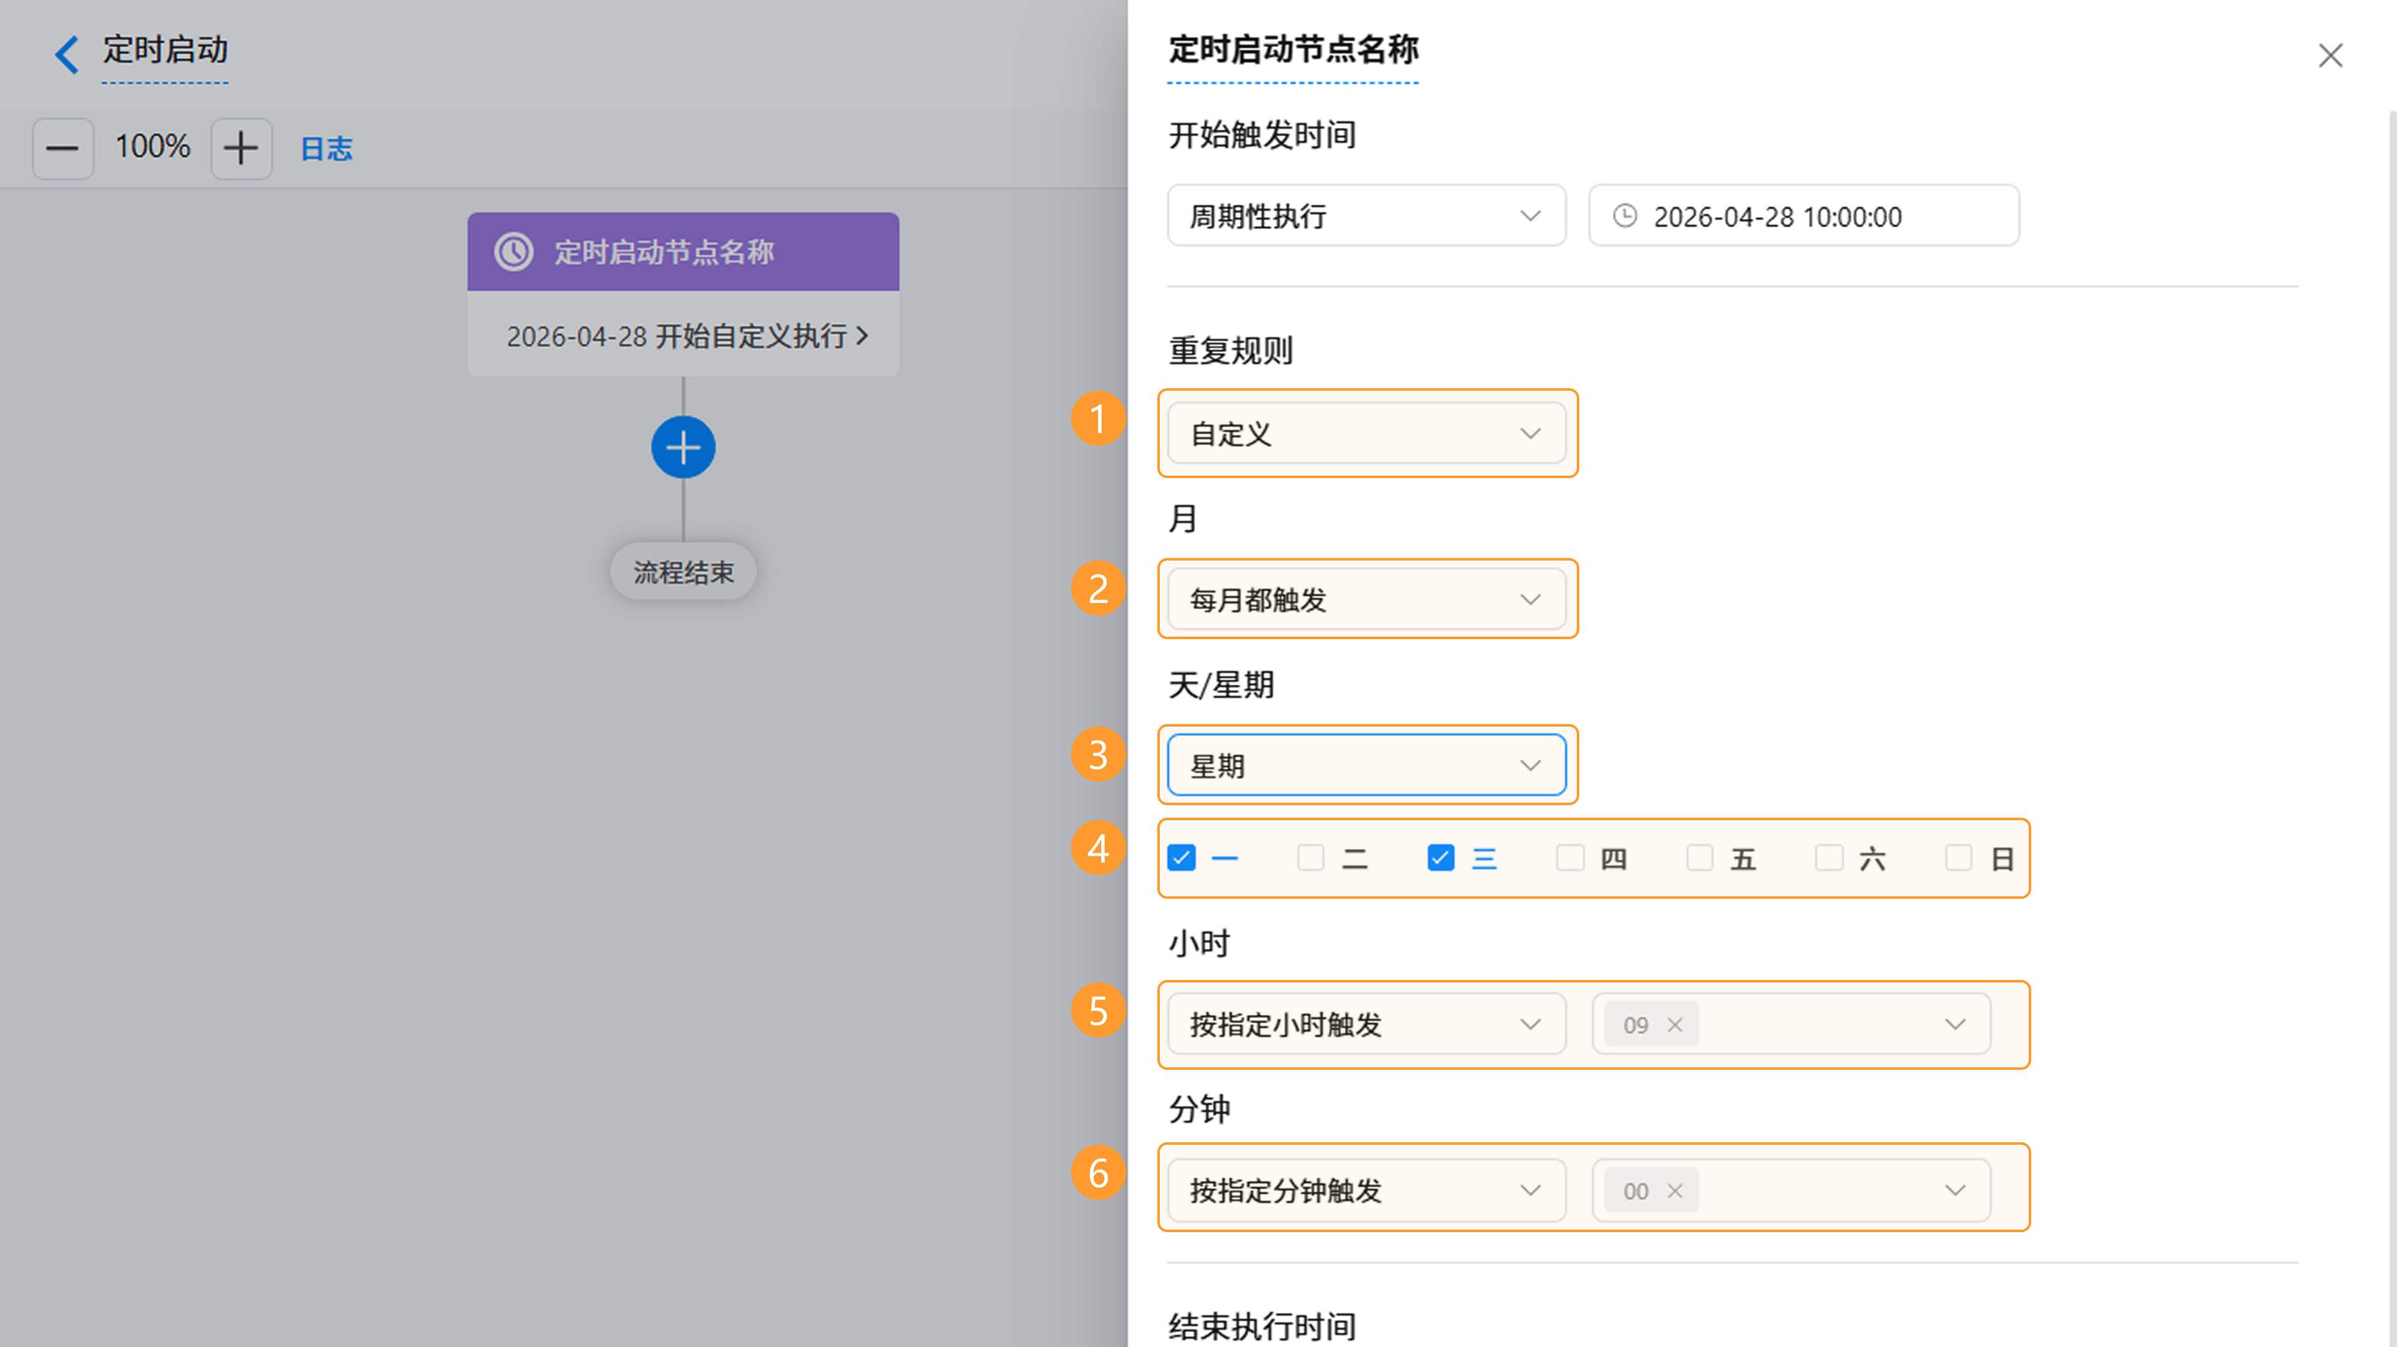Expand the 每月都触发 month dropdown
This screenshot has width=2397, height=1347.
point(1366,599)
